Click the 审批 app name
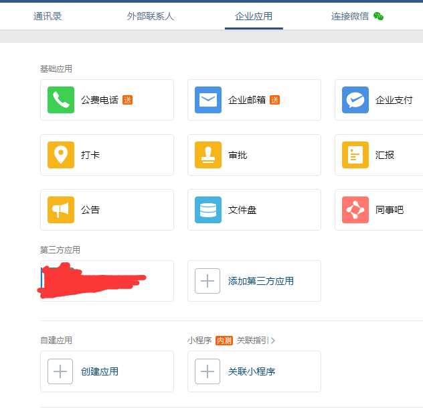Image resolution: width=423 pixels, height=411 pixels. (238, 155)
